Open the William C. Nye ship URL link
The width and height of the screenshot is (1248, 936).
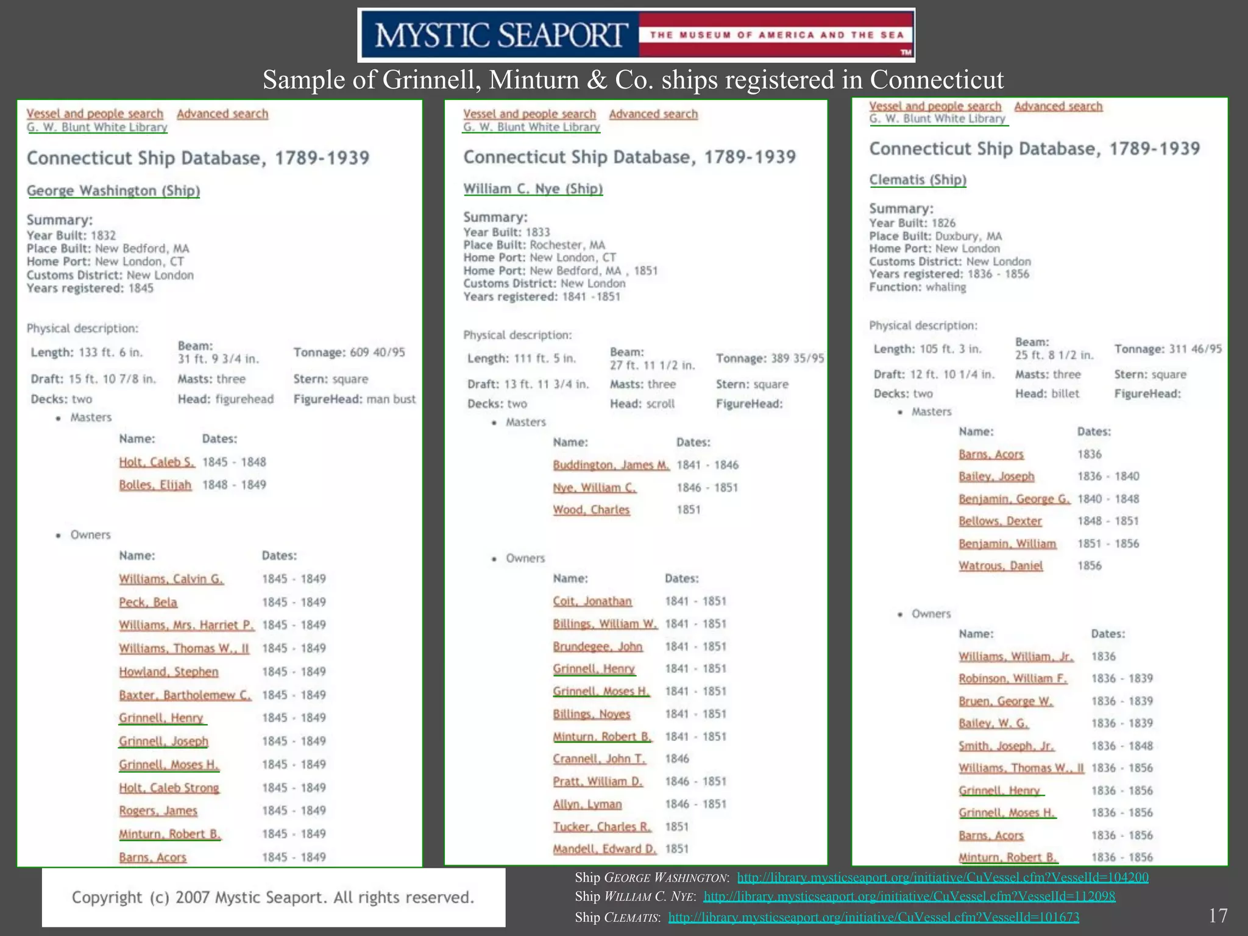tap(909, 896)
